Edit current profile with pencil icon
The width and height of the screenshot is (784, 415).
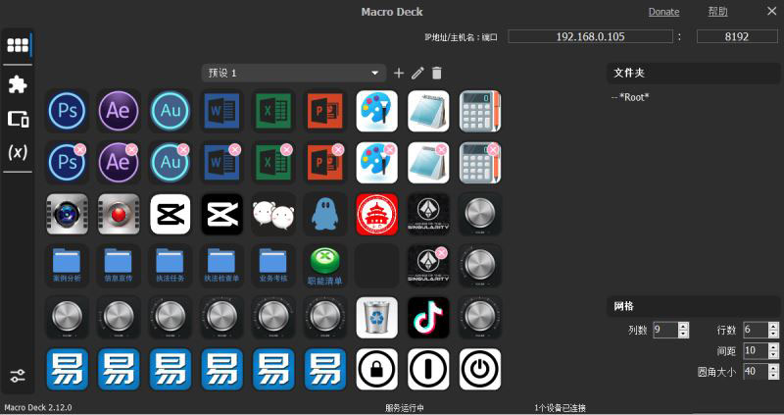[418, 74]
